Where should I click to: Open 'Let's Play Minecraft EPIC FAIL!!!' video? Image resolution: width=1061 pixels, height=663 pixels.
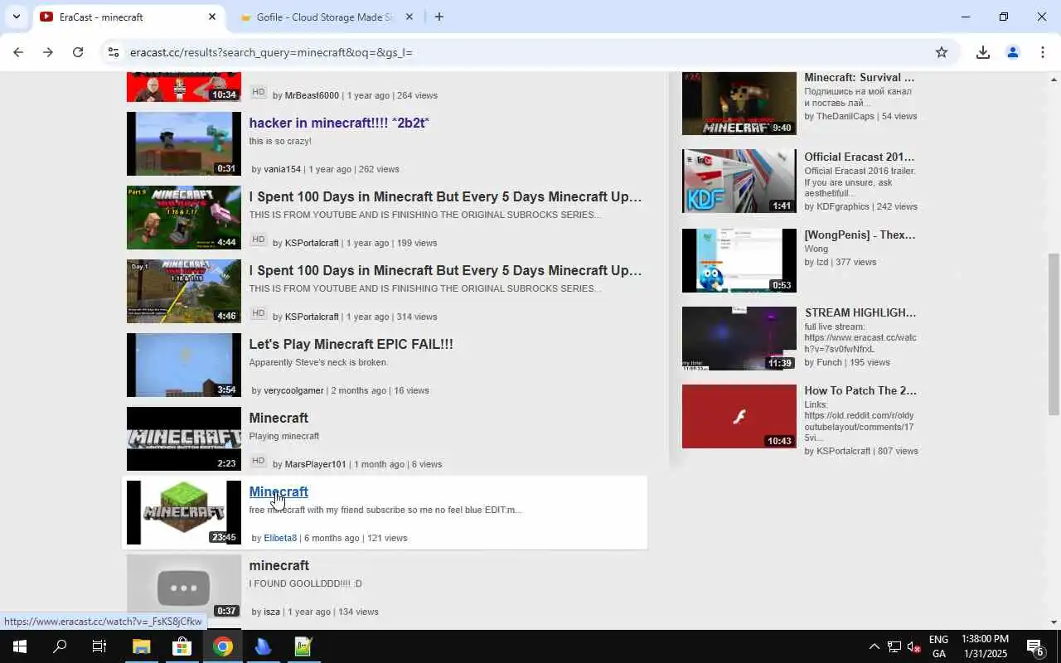[351, 344]
